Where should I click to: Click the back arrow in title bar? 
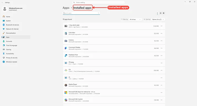(x=2, y=2)
